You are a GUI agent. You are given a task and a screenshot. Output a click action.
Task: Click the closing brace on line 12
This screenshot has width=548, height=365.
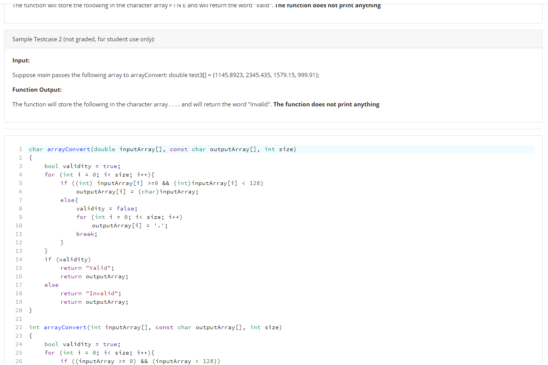pyautogui.click(x=62, y=242)
